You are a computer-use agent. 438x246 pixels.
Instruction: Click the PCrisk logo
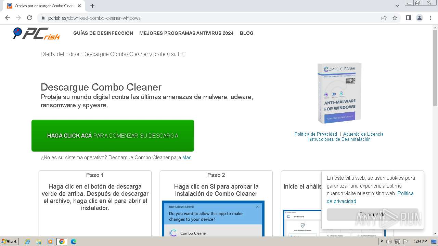click(37, 33)
